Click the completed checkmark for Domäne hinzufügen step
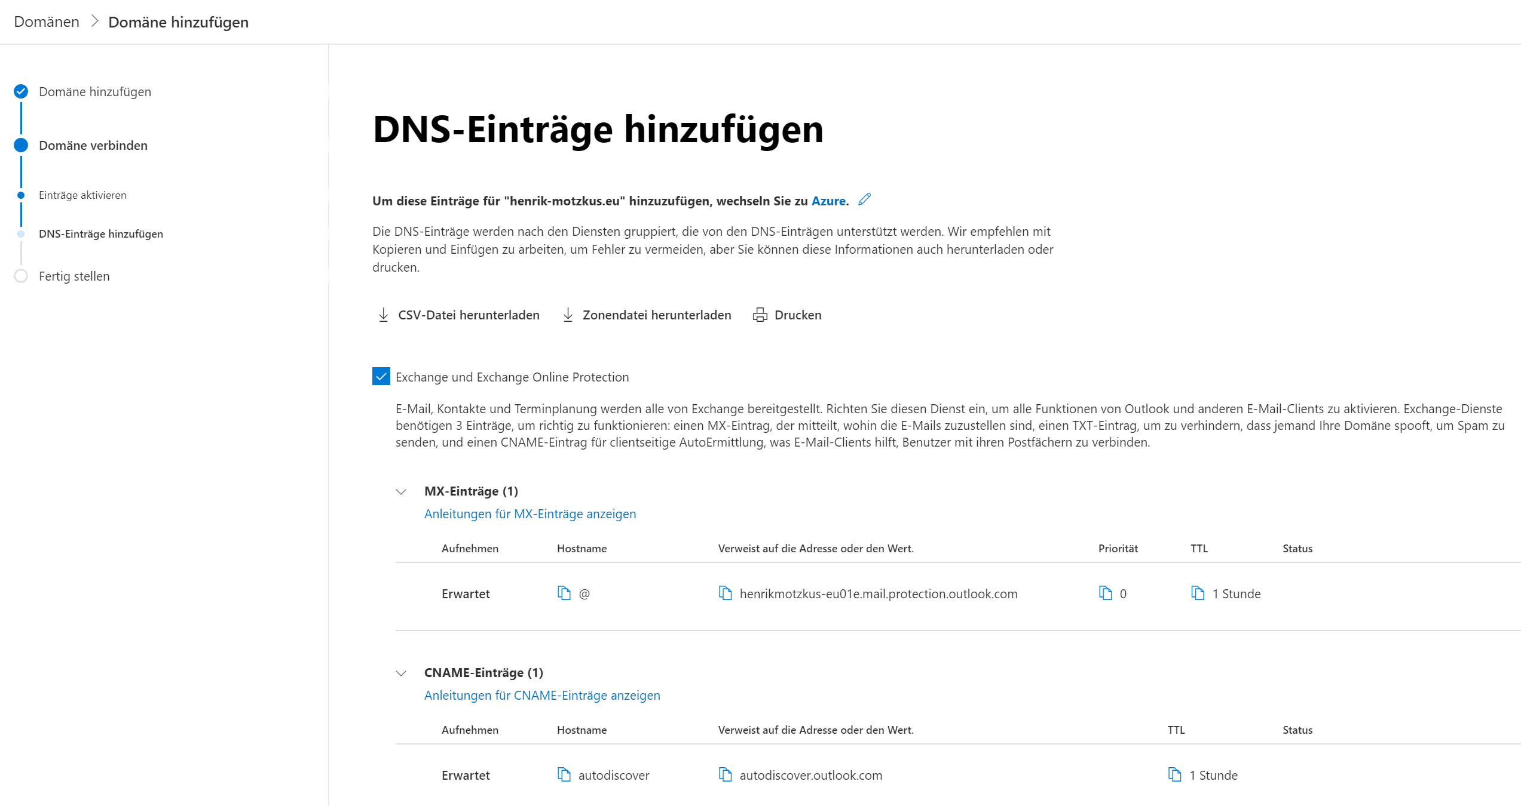The height and width of the screenshot is (806, 1521). point(21,91)
